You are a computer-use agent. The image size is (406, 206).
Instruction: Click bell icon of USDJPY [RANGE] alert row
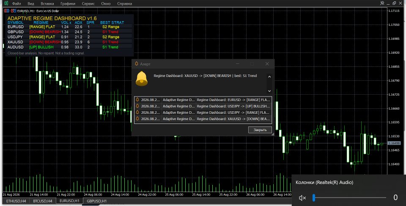coord(137,113)
